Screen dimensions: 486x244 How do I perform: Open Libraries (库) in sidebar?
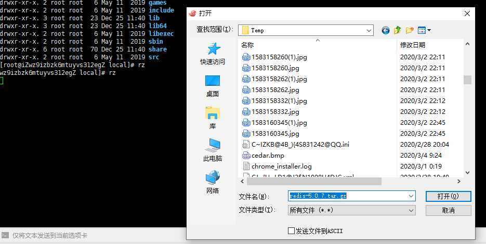tap(213, 118)
